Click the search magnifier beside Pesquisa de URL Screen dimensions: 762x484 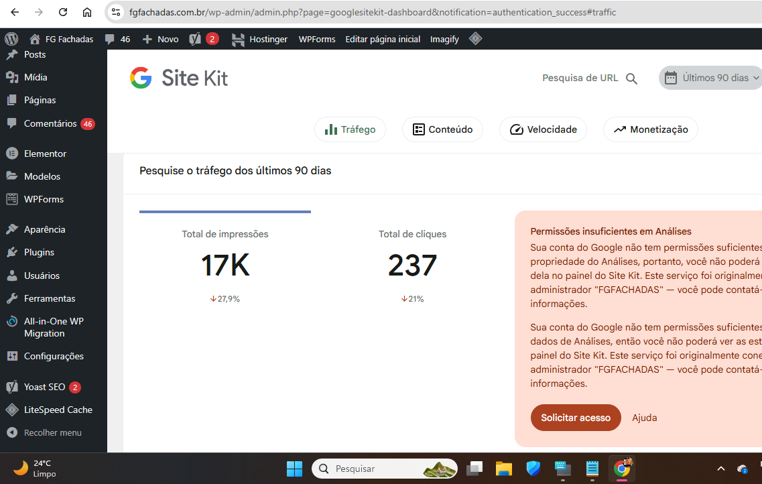point(631,78)
